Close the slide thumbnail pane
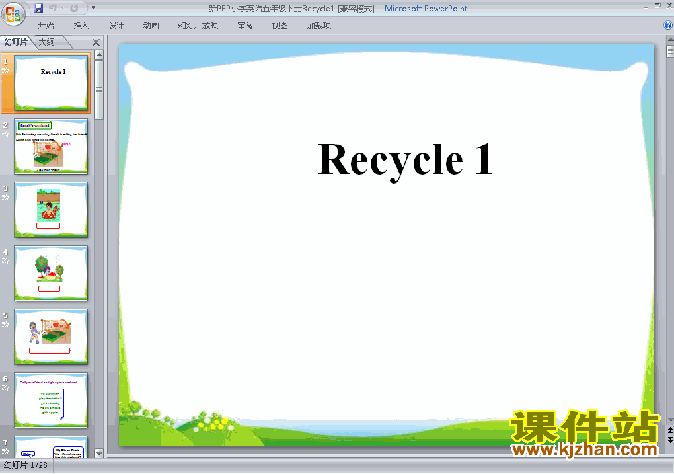The image size is (674, 474). tap(96, 42)
